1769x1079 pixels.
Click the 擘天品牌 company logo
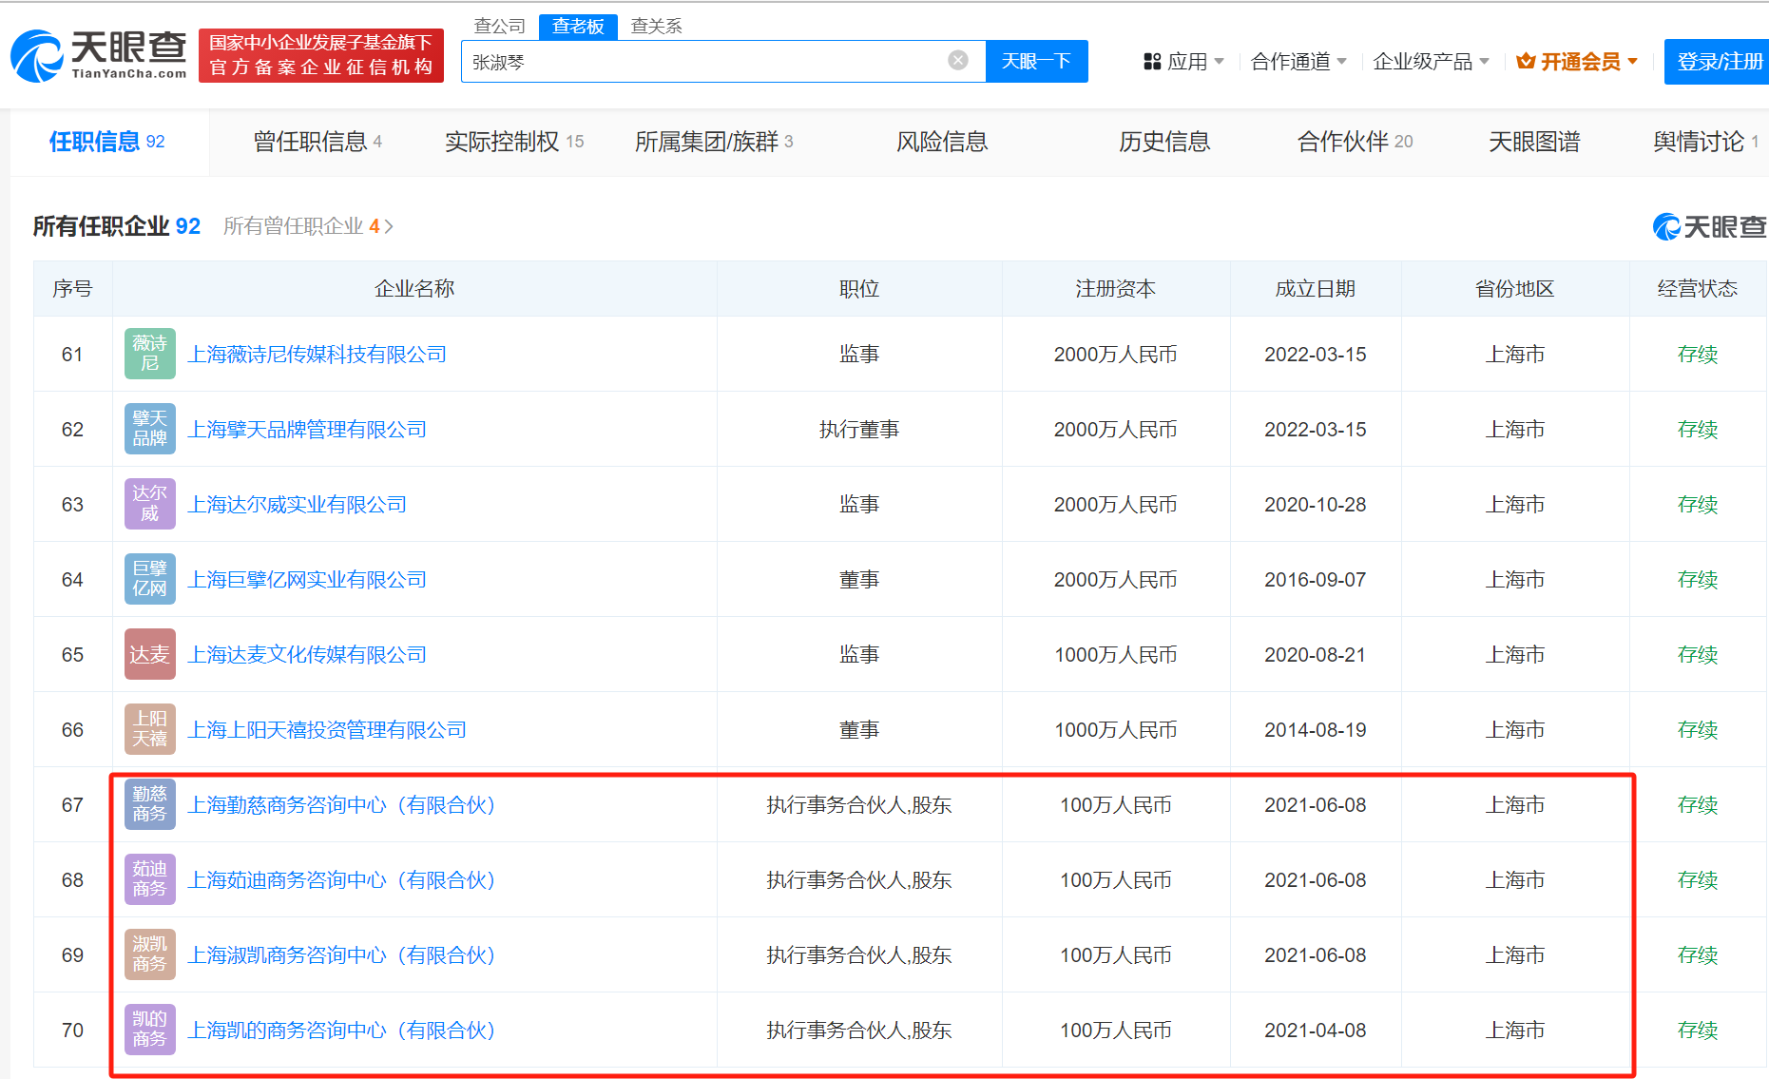point(150,429)
